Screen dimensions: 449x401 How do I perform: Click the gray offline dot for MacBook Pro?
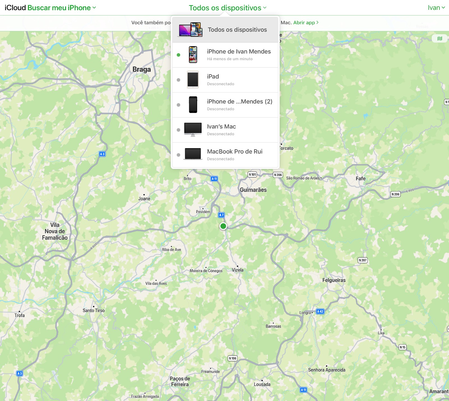click(178, 155)
